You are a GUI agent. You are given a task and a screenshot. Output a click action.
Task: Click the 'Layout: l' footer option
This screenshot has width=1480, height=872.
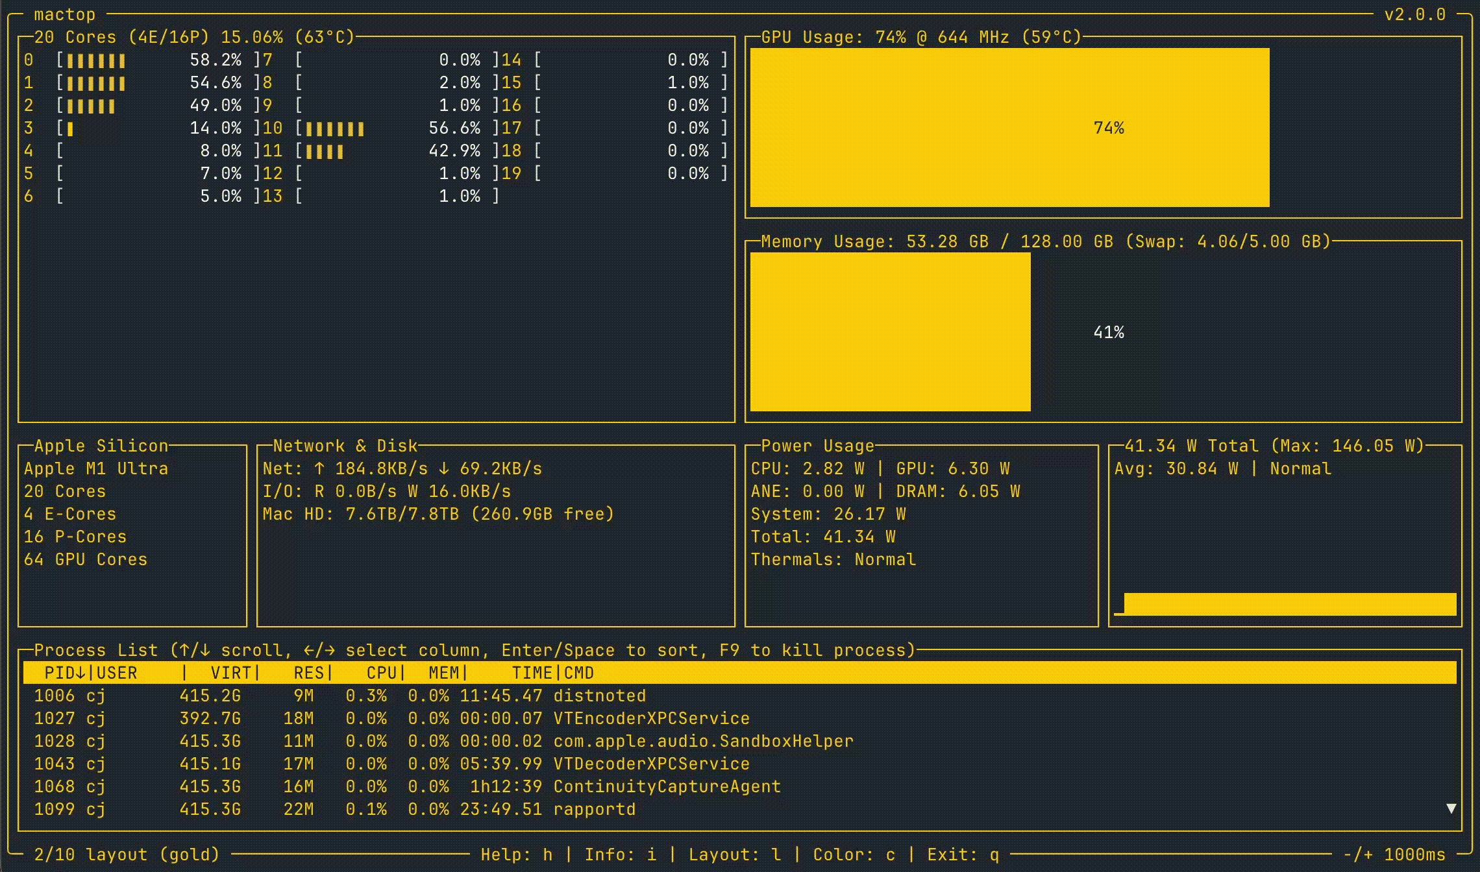(x=735, y=854)
